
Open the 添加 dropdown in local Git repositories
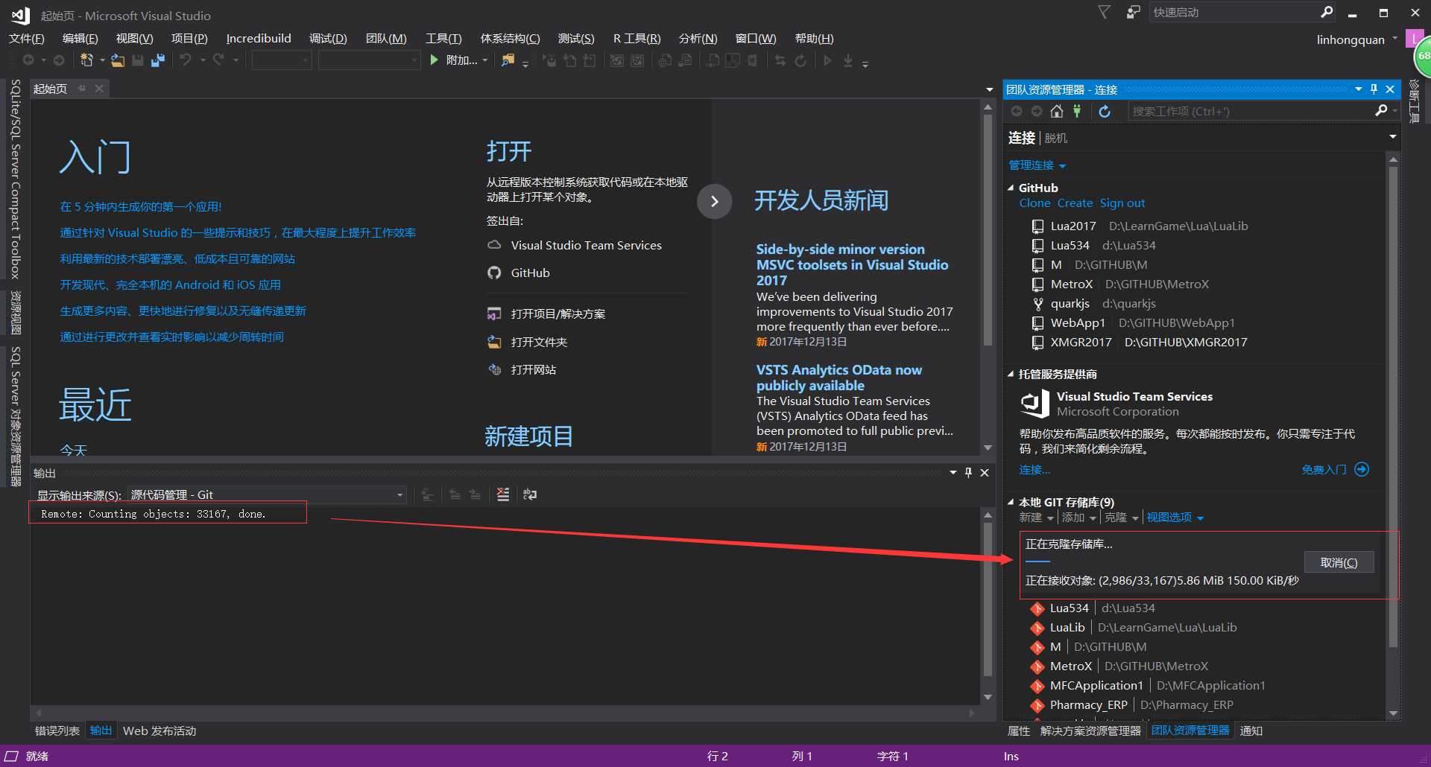pos(1078,518)
